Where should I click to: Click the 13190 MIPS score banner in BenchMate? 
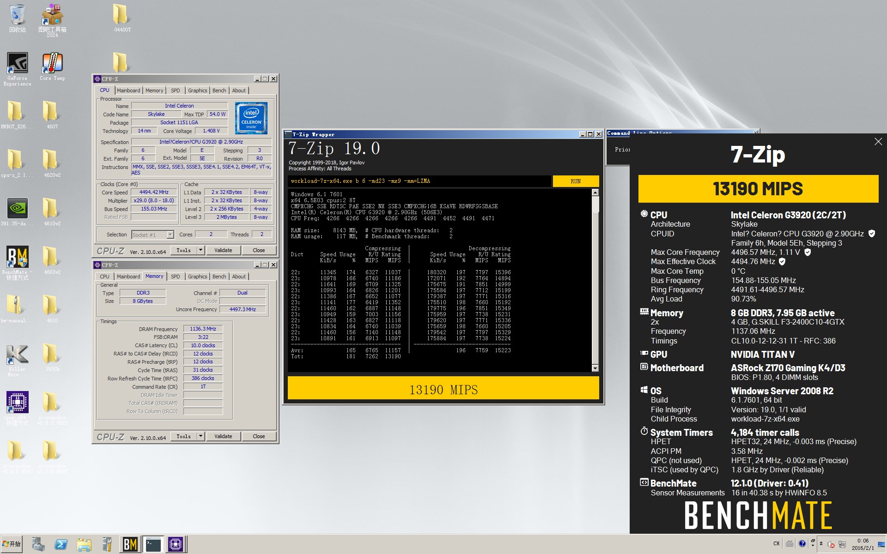(x=758, y=189)
